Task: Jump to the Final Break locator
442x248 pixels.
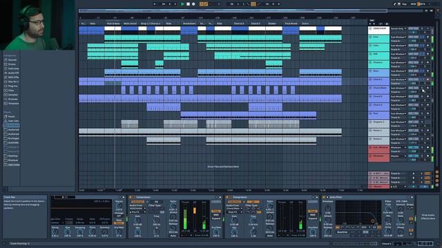Action: point(291,23)
